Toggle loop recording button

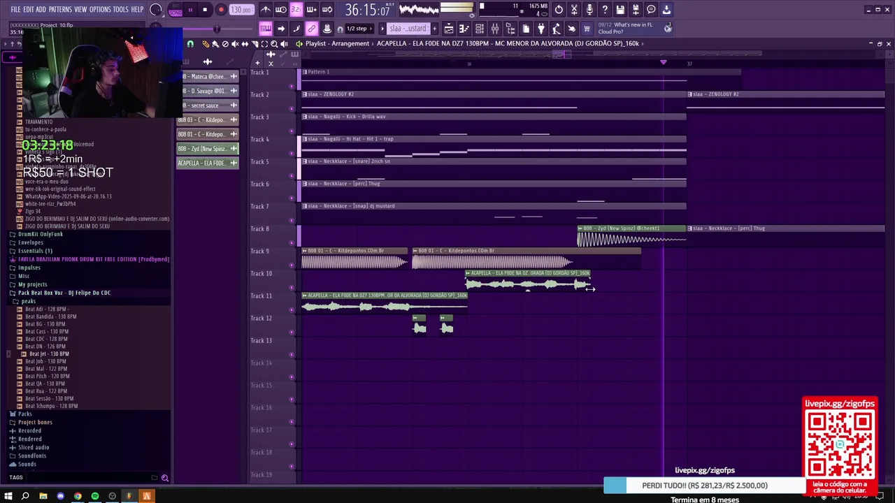click(x=327, y=10)
